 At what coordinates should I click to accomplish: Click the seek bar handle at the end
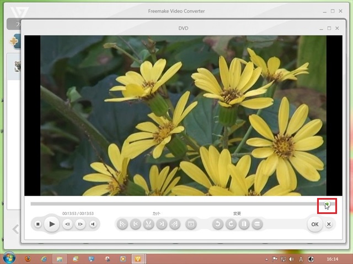tap(327, 205)
